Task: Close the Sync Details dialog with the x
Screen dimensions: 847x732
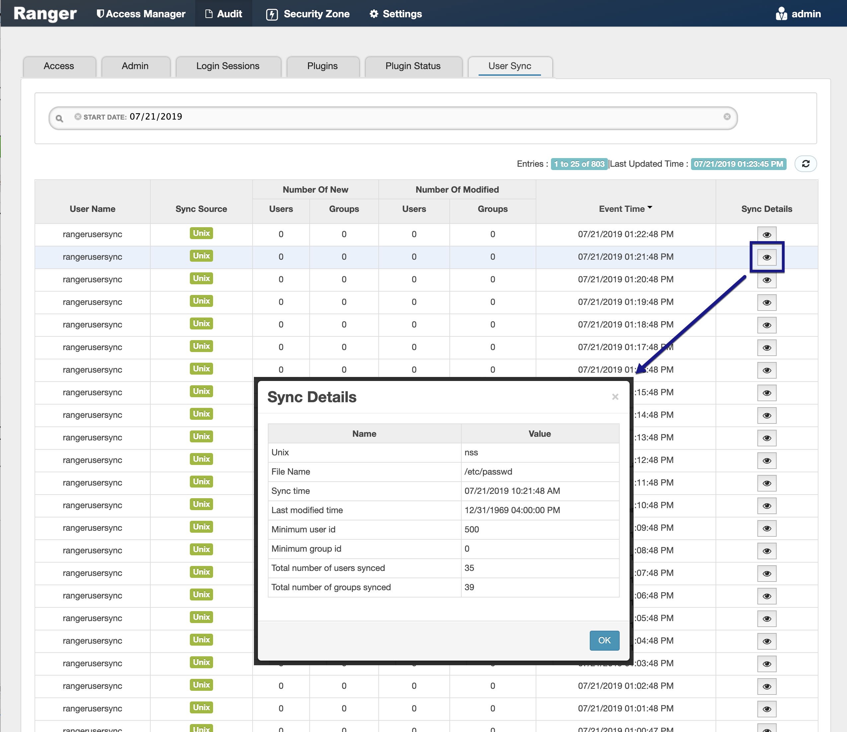Action: click(x=615, y=396)
